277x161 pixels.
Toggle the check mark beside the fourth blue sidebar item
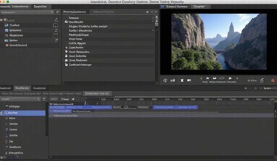[56, 41]
